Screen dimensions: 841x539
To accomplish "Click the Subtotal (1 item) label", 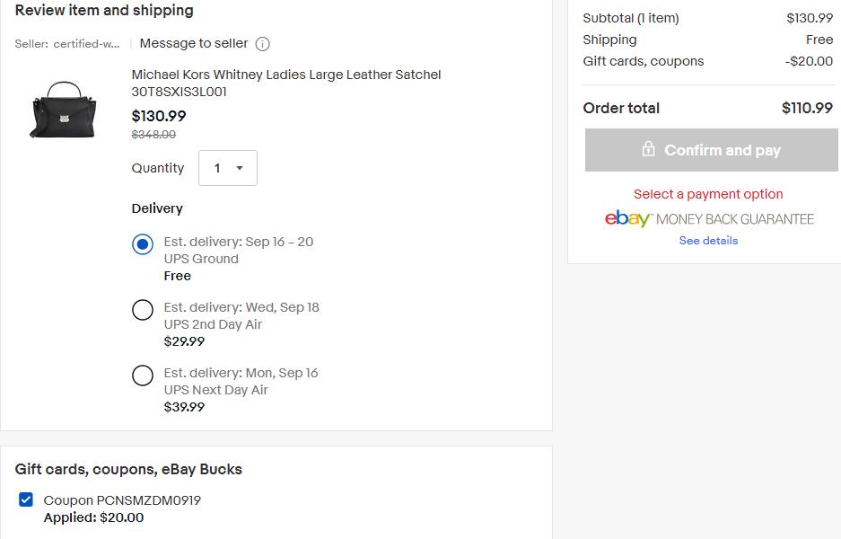I will click(x=631, y=18).
